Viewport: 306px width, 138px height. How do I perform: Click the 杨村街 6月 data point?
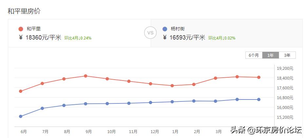pyautogui.click(x=21, y=116)
